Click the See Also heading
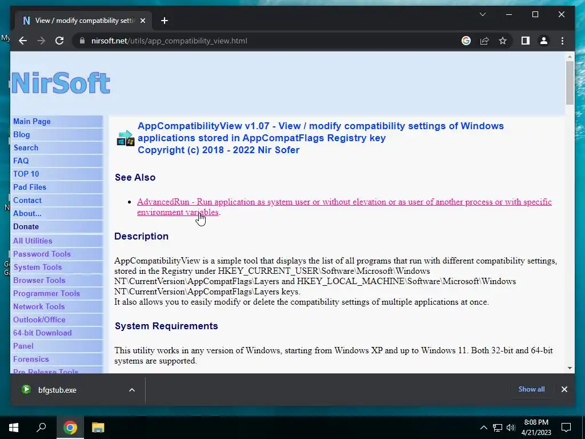585x439 pixels. (135, 177)
